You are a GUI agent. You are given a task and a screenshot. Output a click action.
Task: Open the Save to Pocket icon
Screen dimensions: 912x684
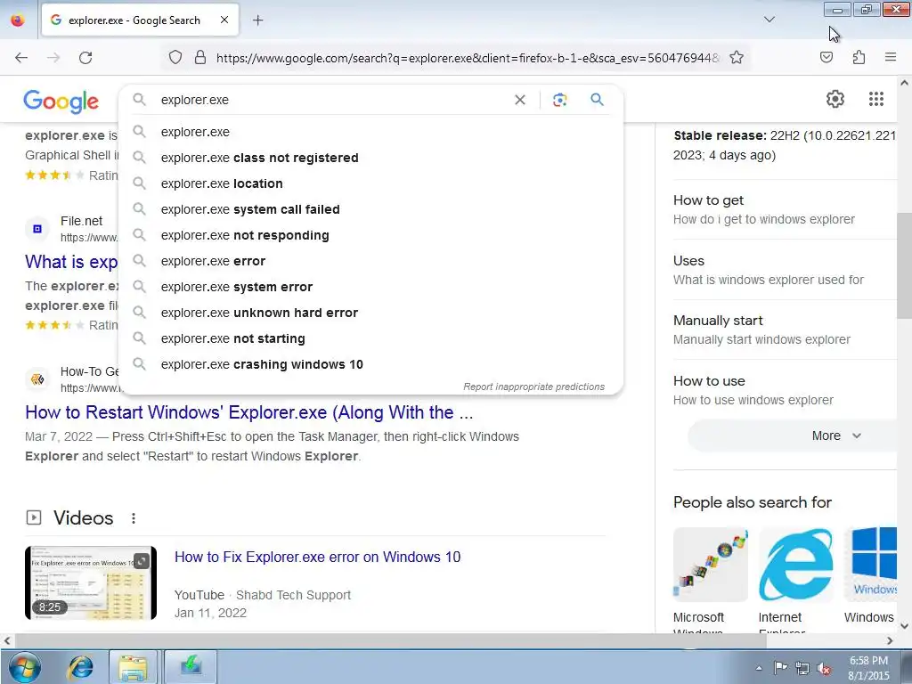click(826, 57)
